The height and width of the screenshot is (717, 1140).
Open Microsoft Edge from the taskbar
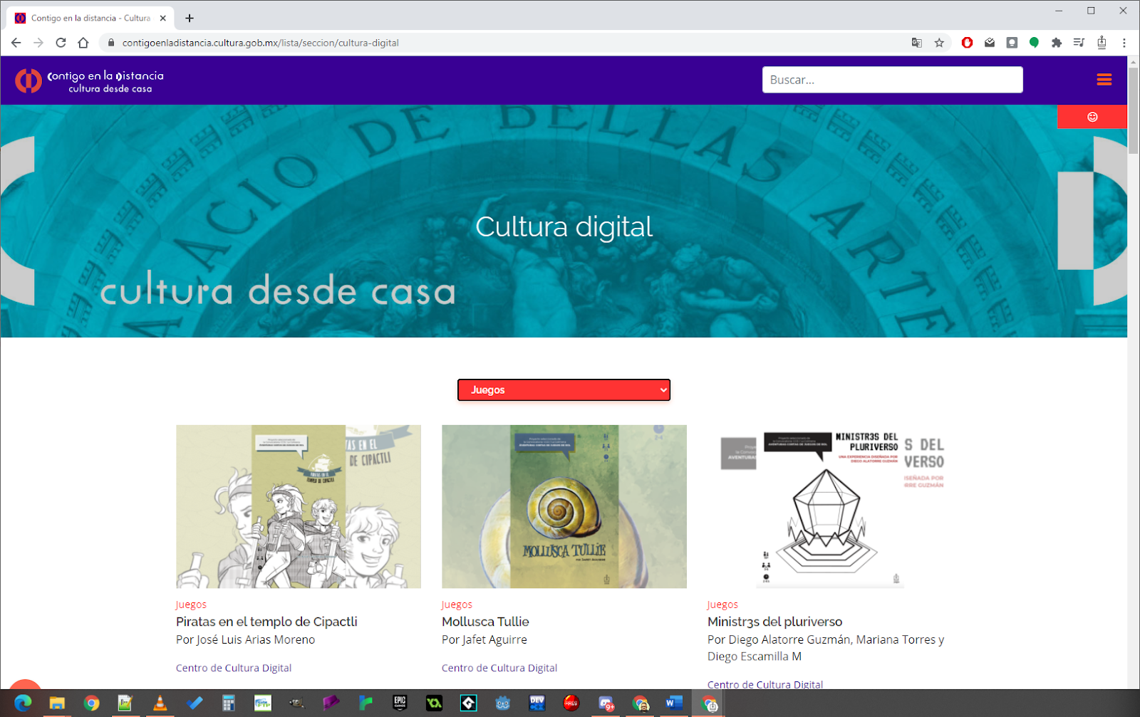coord(23,703)
